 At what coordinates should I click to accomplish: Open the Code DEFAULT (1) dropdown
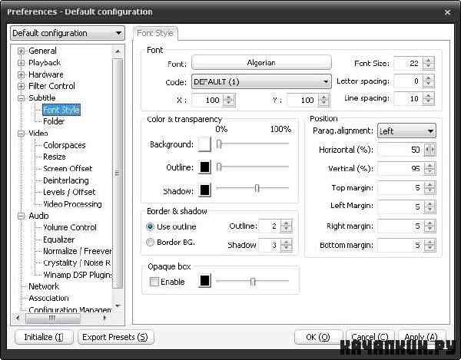[261, 81]
